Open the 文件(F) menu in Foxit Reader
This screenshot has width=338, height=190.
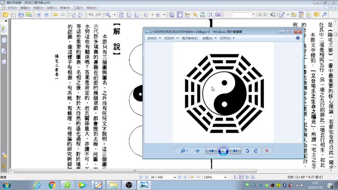12,8
